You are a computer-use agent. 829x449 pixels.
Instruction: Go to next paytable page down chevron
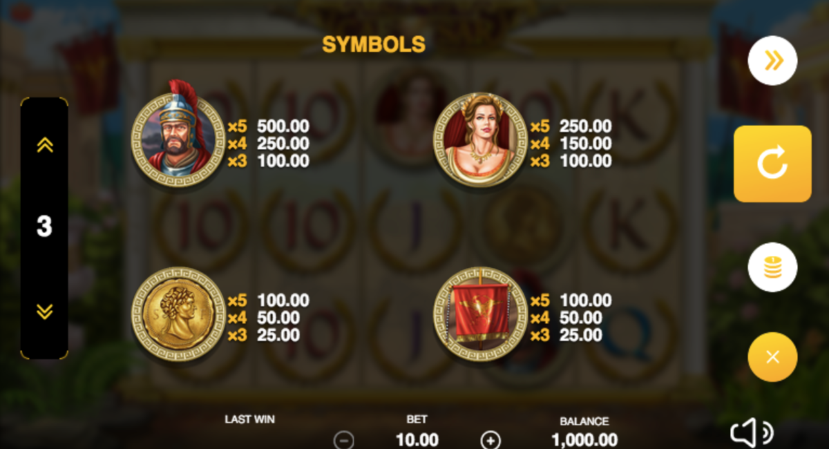click(x=45, y=312)
